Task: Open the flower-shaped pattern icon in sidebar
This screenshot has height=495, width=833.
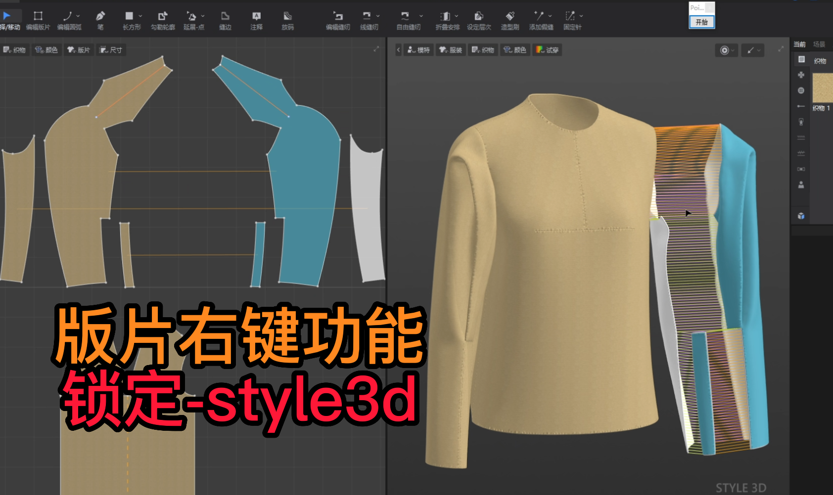Action: (801, 75)
